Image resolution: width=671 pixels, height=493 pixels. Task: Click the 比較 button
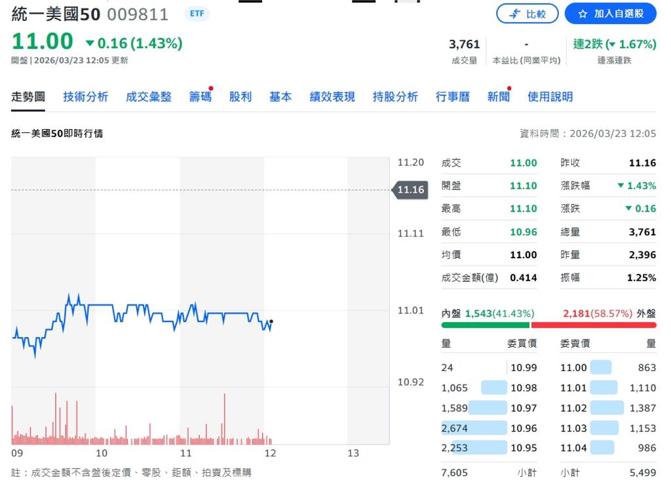[x=528, y=14]
